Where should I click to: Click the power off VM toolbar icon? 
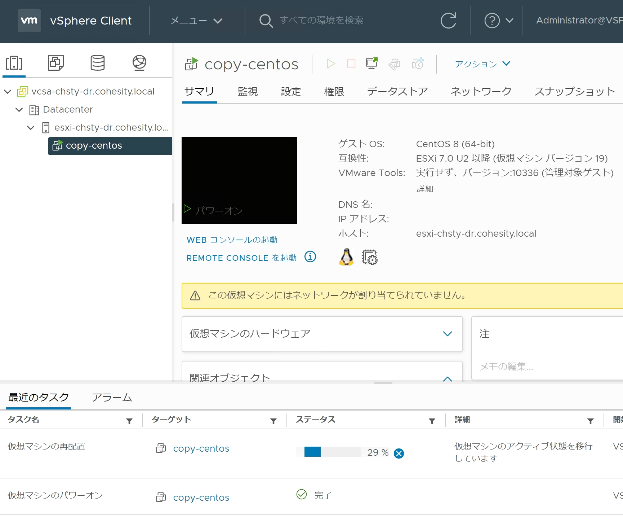pyautogui.click(x=351, y=64)
